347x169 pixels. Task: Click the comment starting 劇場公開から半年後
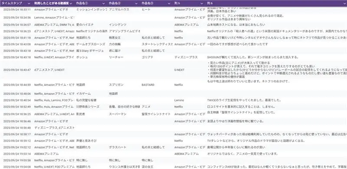(236, 147)
